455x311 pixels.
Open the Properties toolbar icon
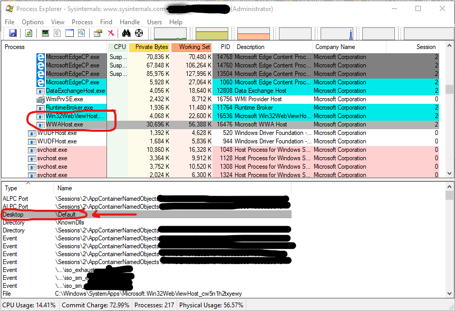98,33
